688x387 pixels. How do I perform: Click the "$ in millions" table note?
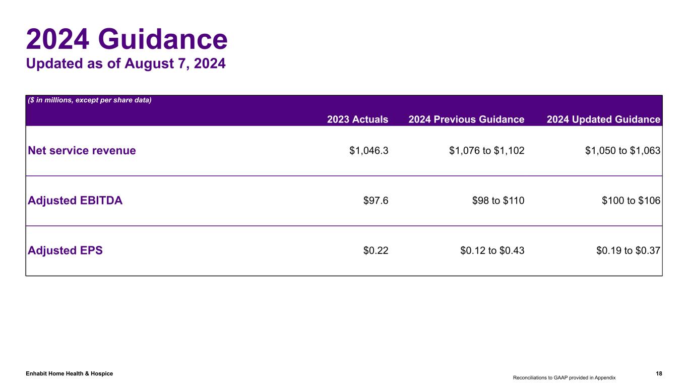90,100
